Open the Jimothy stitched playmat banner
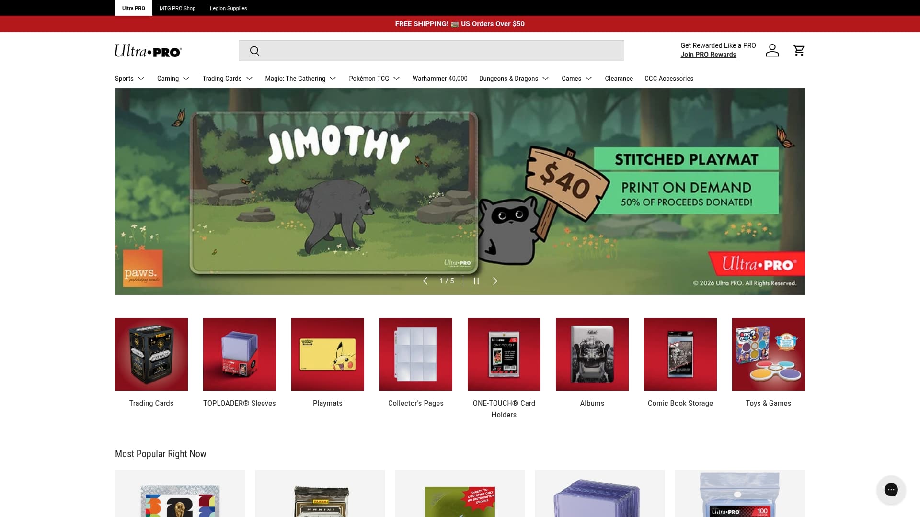This screenshot has height=517, width=920. point(460,191)
